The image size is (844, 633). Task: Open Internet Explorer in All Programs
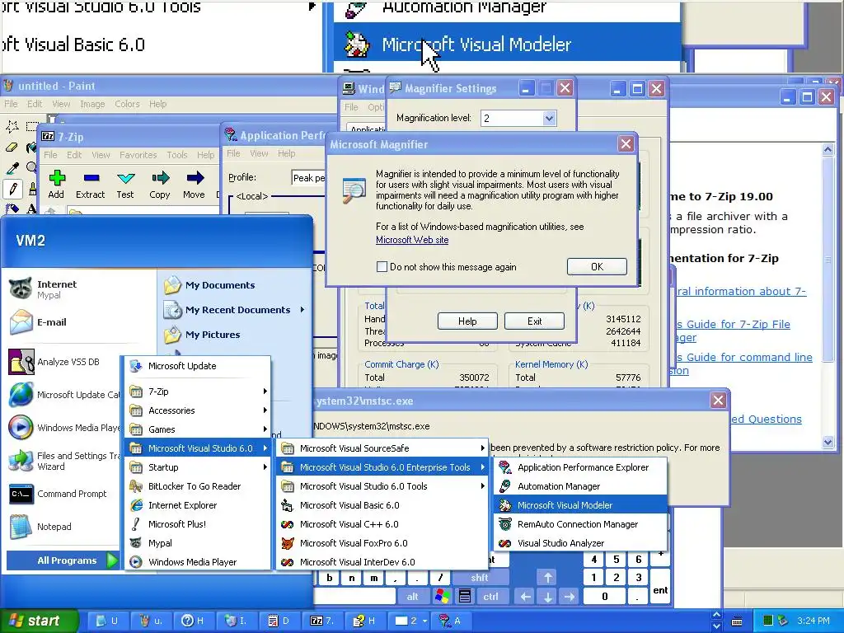tap(197, 505)
